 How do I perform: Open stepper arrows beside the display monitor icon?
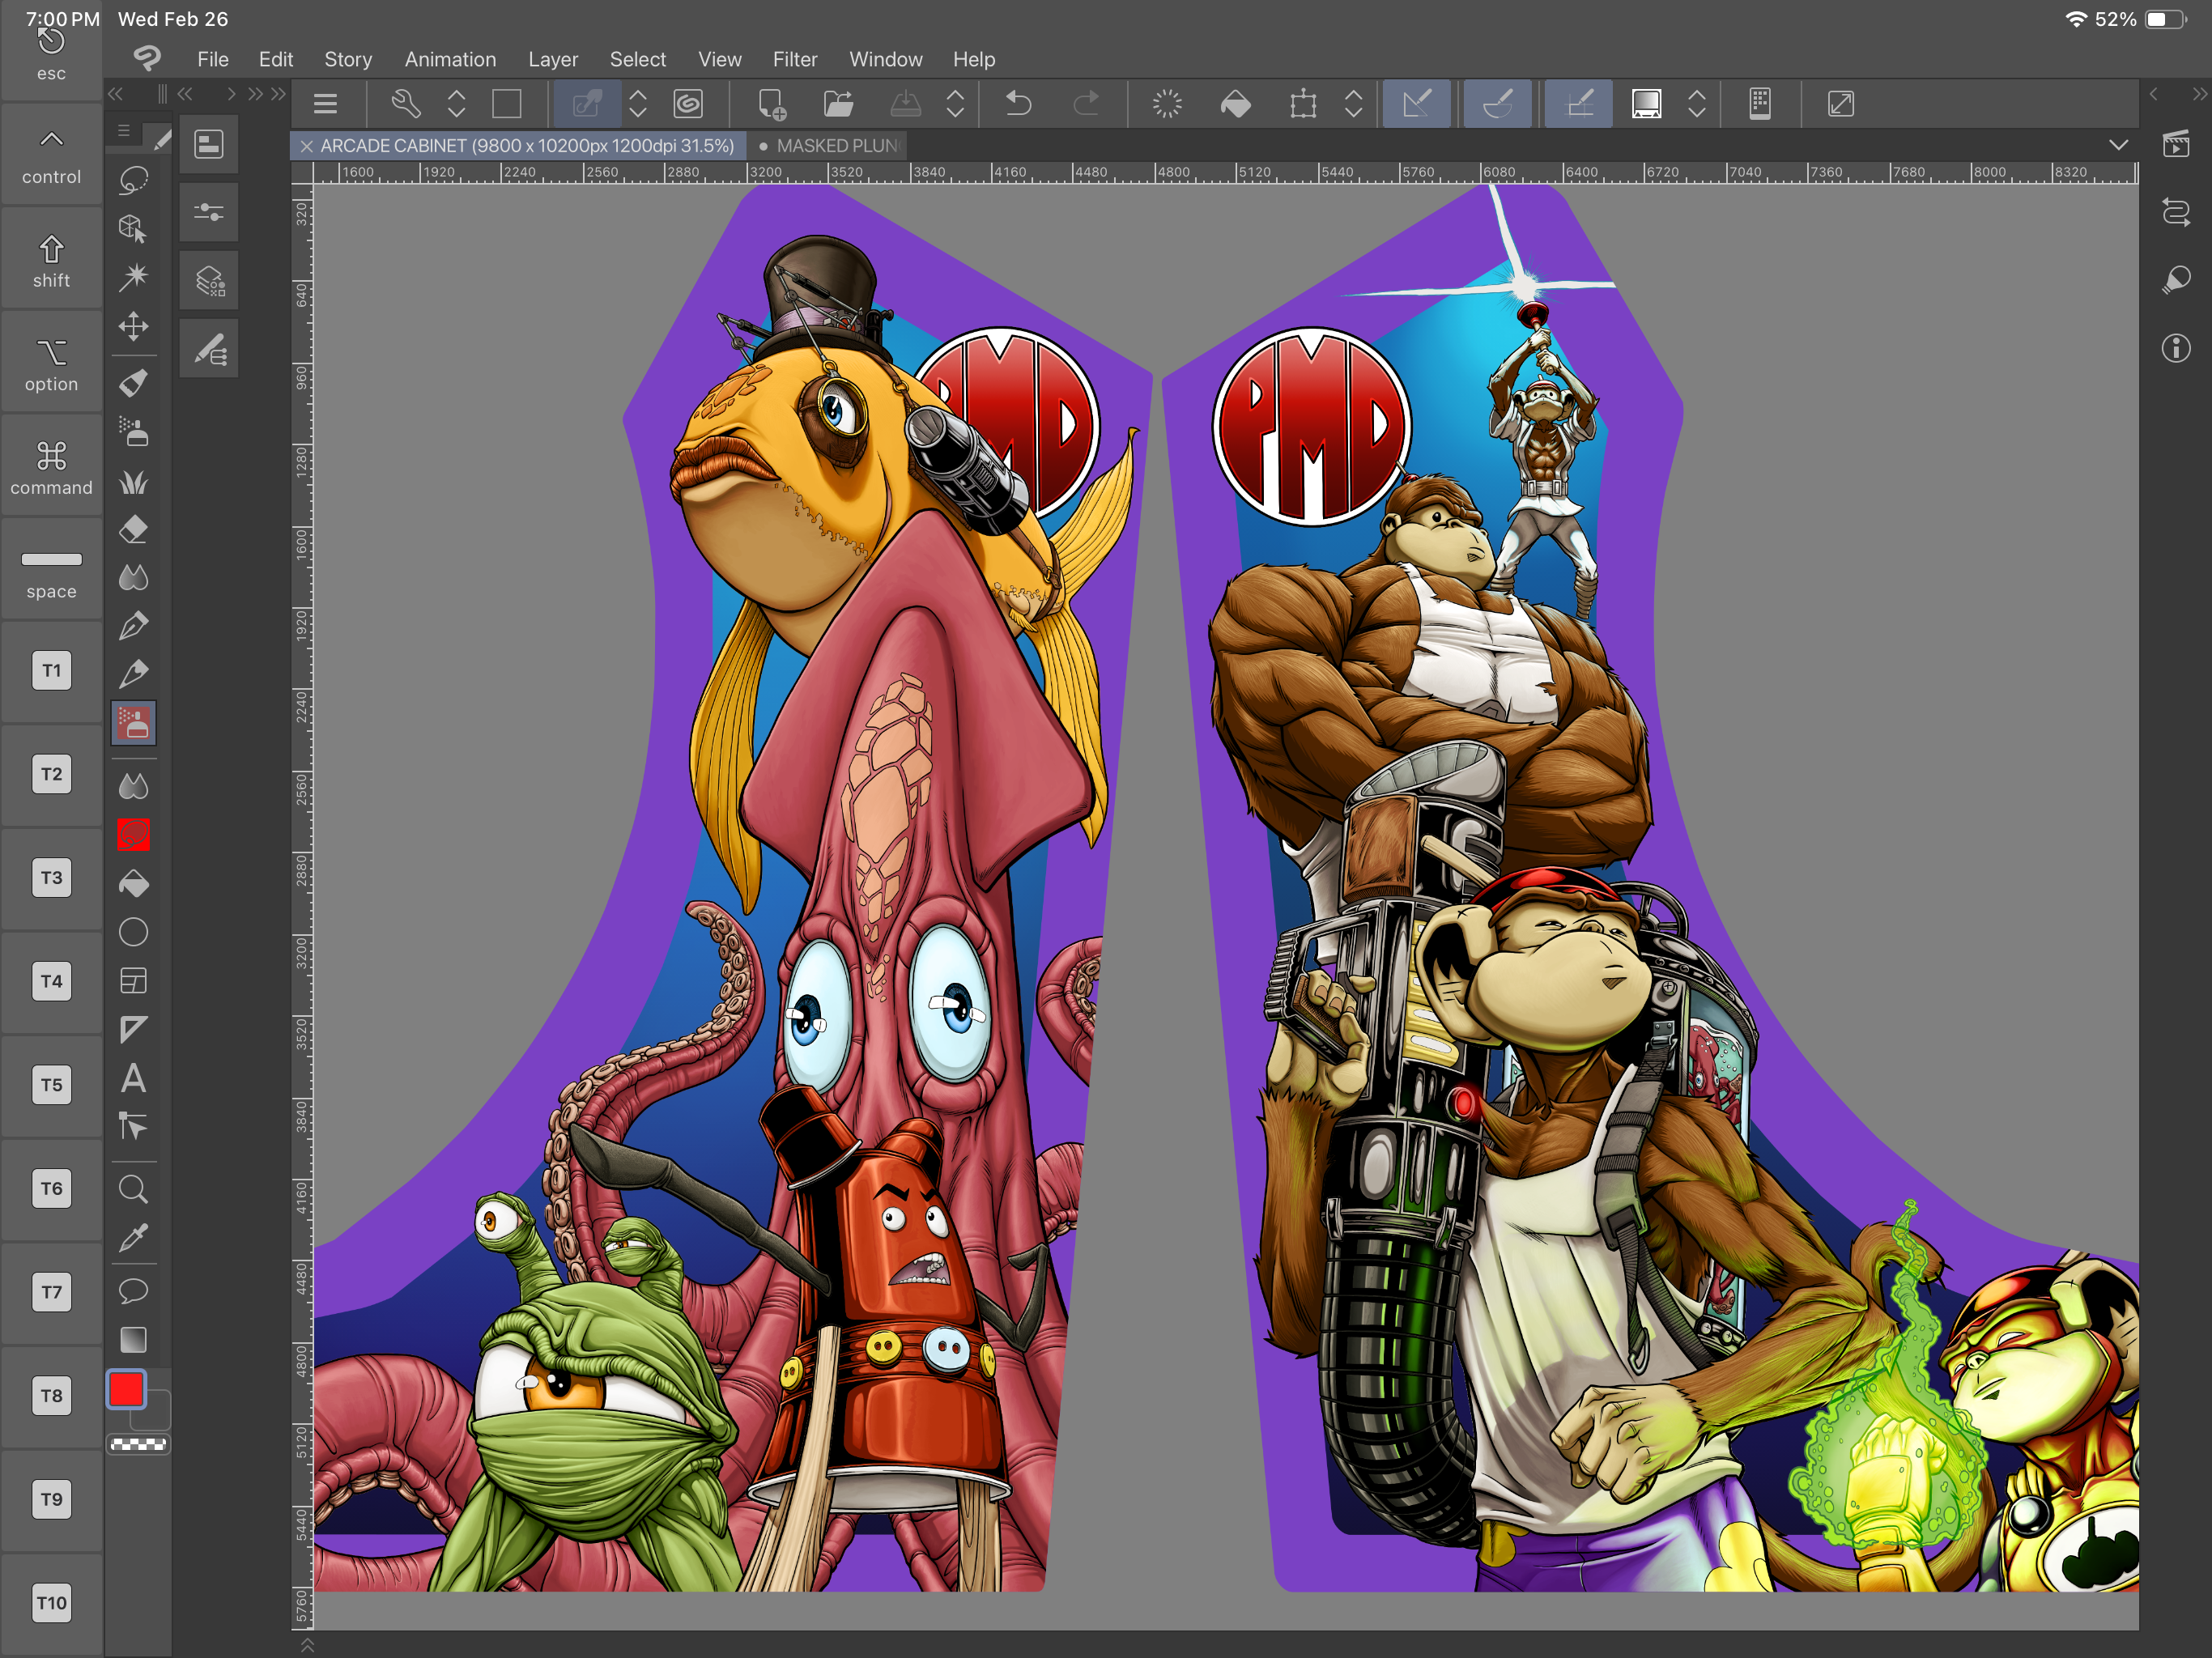click(x=1697, y=103)
